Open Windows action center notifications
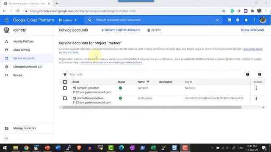Image resolution: width=271 pixels, height=152 pixels. click(264, 148)
